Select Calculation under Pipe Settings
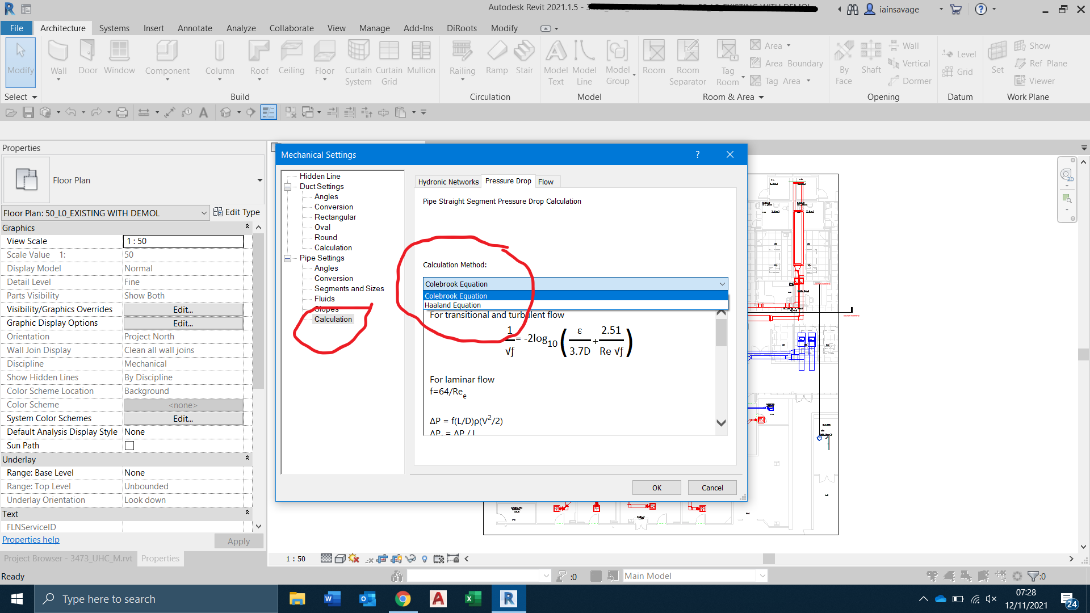Viewport: 1090px width, 613px height. click(333, 319)
